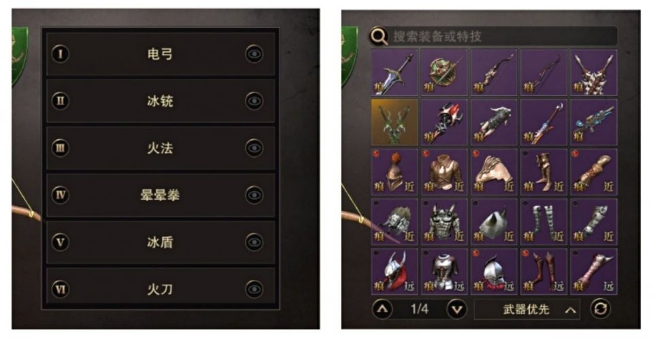Choose the red-scarfed horned helmet item
The height and width of the screenshot is (339, 653).
pyautogui.click(x=395, y=271)
